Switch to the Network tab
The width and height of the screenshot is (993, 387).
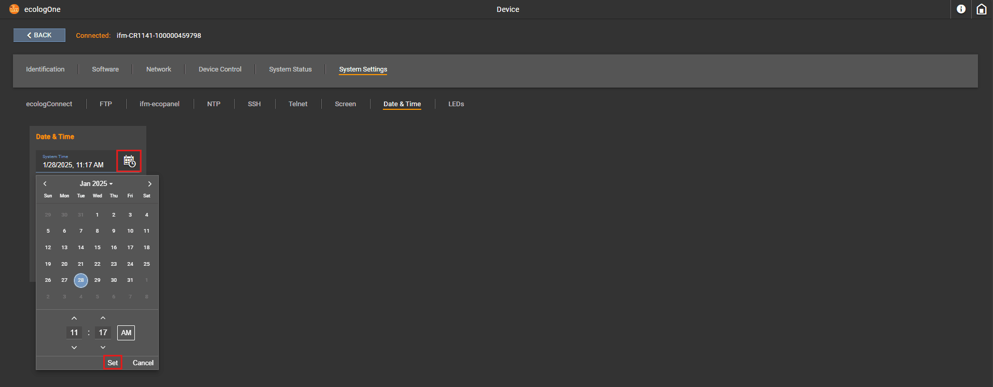pyautogui.click(x=158, y=69)
